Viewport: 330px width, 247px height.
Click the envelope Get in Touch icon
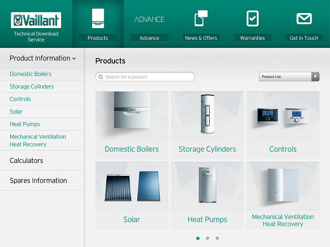click(x=304, y=18)
